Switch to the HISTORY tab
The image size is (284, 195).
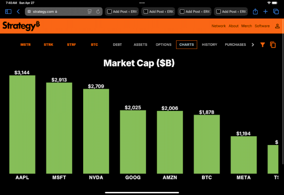point(210,45)
